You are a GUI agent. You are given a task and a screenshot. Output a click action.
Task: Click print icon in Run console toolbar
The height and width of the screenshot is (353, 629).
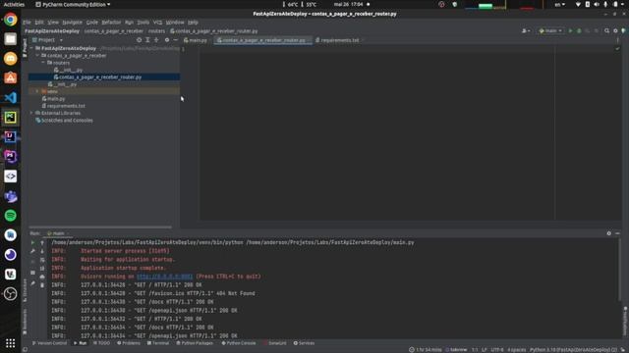[x=42, y=277]
